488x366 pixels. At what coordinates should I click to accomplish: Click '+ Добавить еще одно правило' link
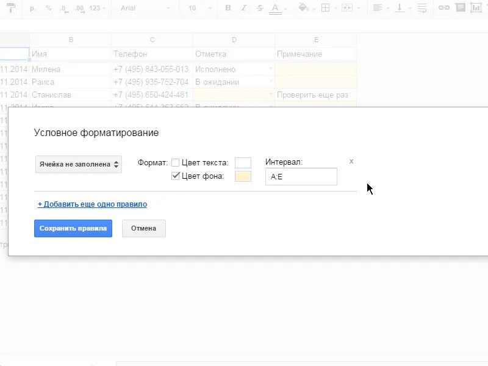[93, 204]
